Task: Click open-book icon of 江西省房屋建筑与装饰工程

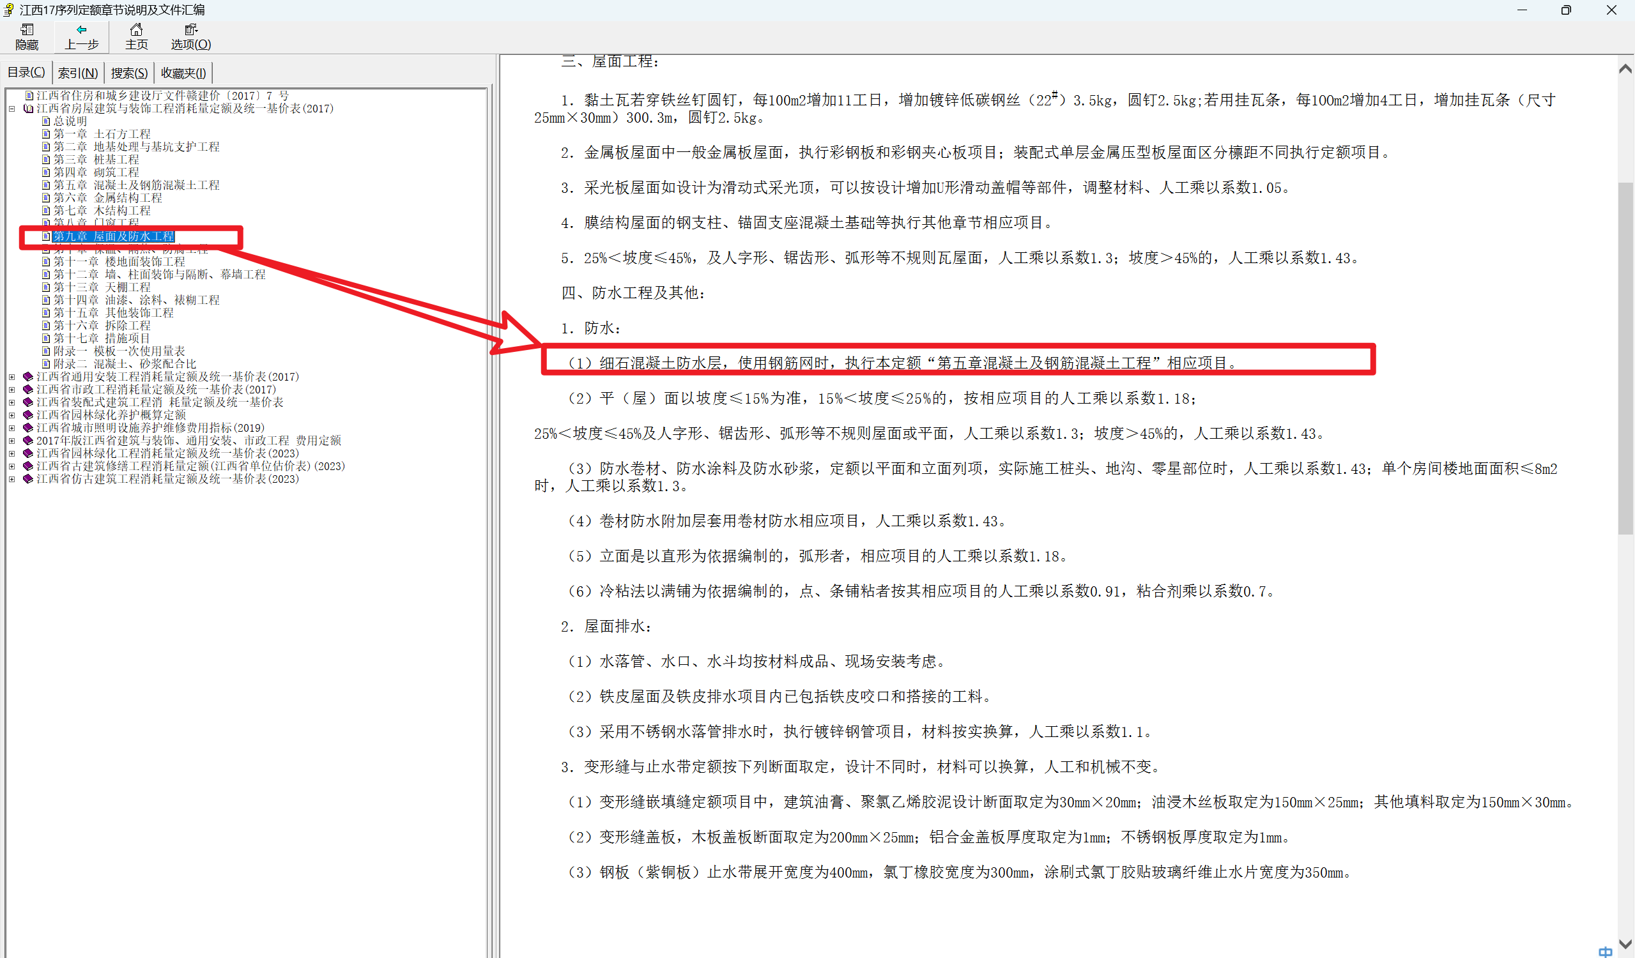Action: coord(28,109)
